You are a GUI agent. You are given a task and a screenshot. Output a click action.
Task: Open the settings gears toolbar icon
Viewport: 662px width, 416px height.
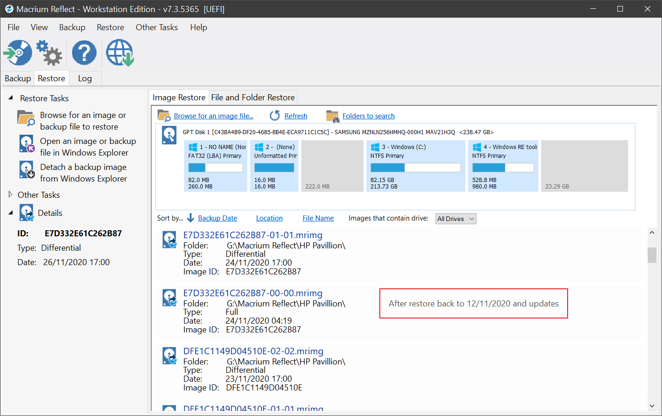(49, 52)
